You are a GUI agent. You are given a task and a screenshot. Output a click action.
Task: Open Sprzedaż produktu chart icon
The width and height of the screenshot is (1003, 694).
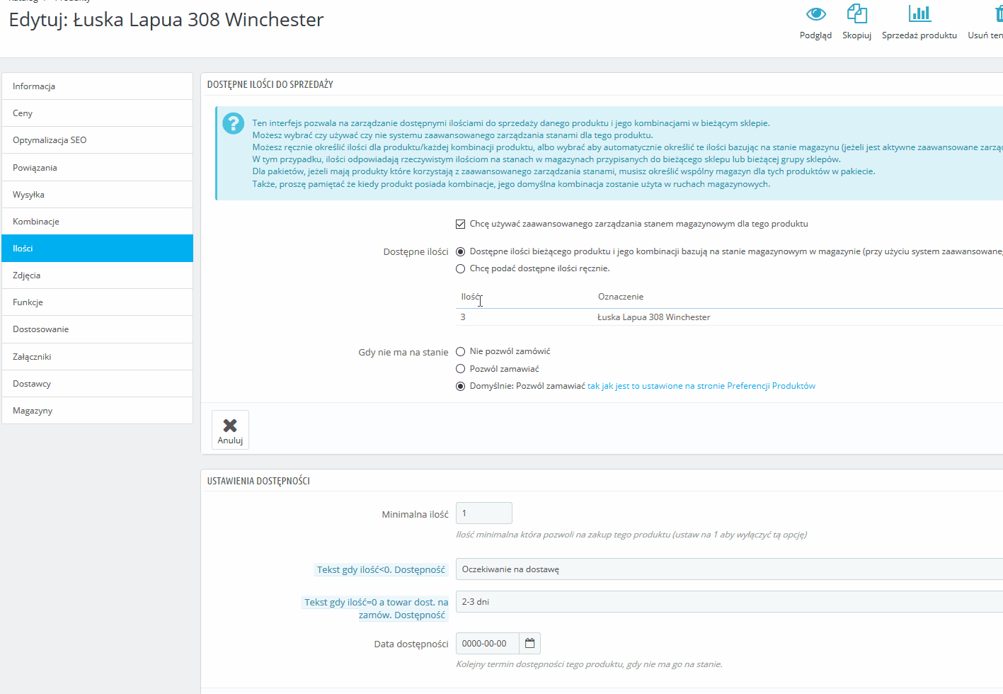(919, 13)
